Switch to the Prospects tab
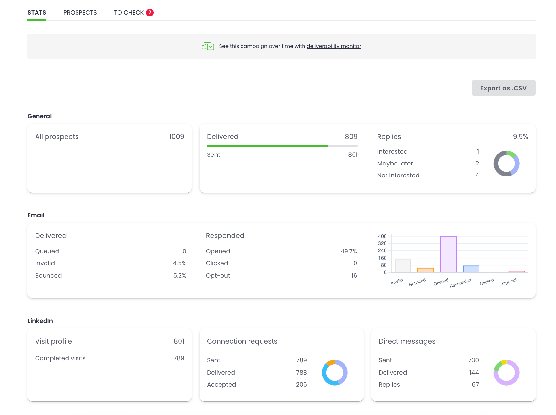556x415 pixels. (80, 13)
